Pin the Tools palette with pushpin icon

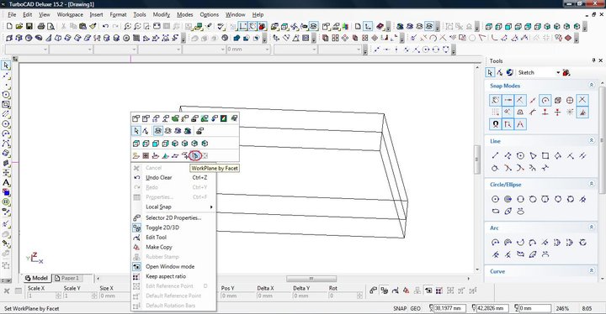point(593,60)
